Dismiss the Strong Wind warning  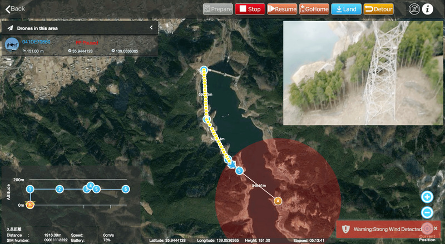pyautogui.click(x=437, y=228)
